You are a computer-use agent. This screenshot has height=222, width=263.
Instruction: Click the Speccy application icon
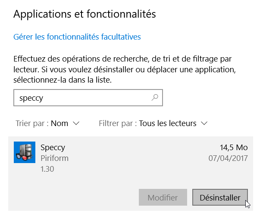[x=25, y=152]
